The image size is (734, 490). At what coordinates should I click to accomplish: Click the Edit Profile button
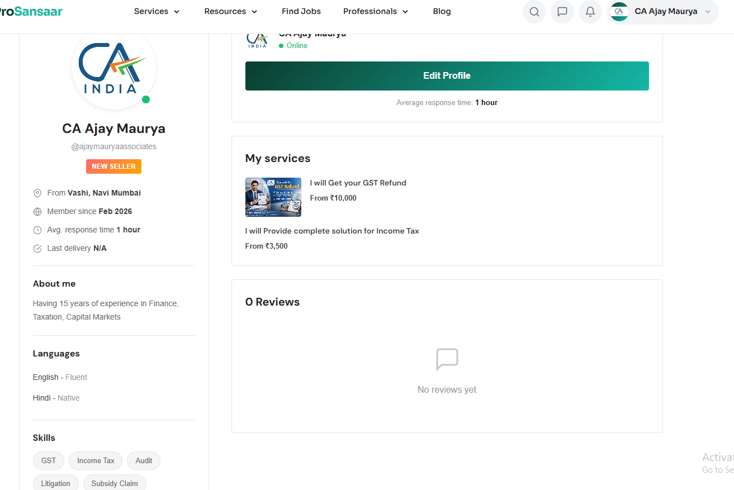[x=447, y=76]
